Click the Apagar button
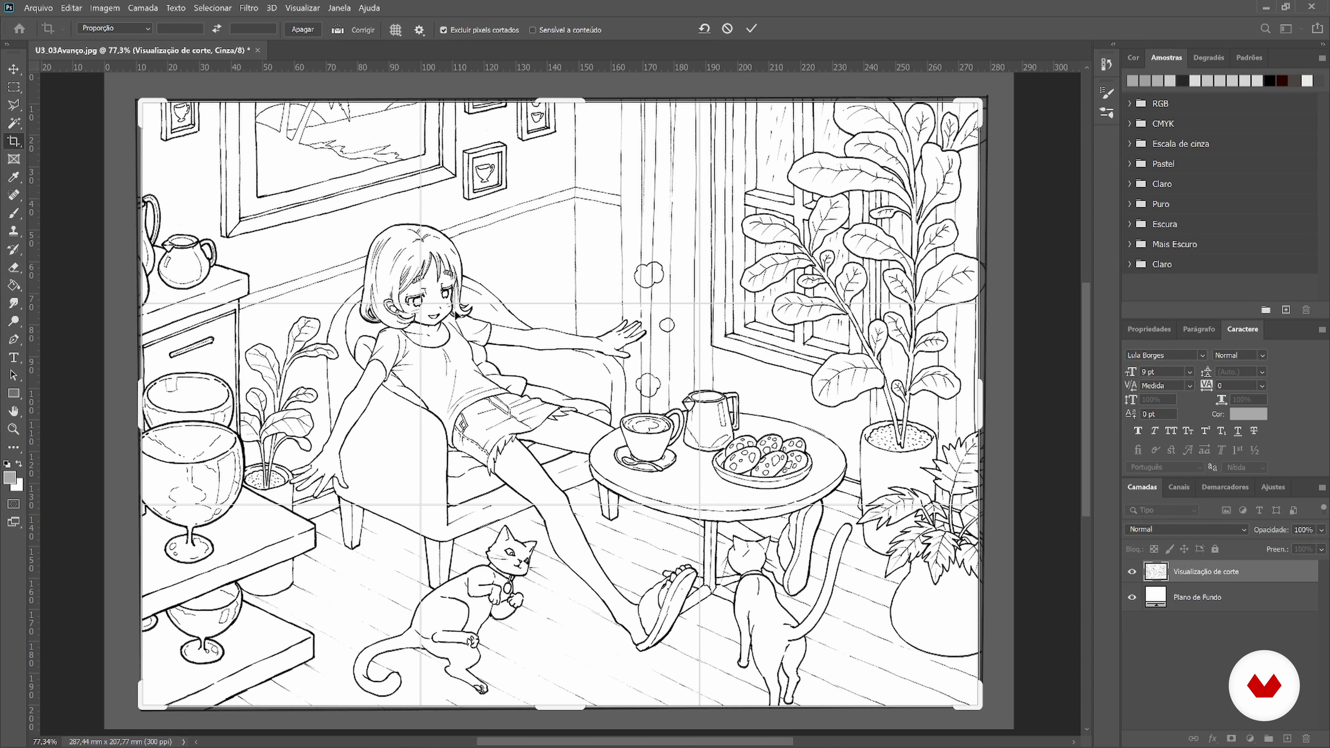The height and width of the screenshot is (748, 1330). (x=303, y=29)
